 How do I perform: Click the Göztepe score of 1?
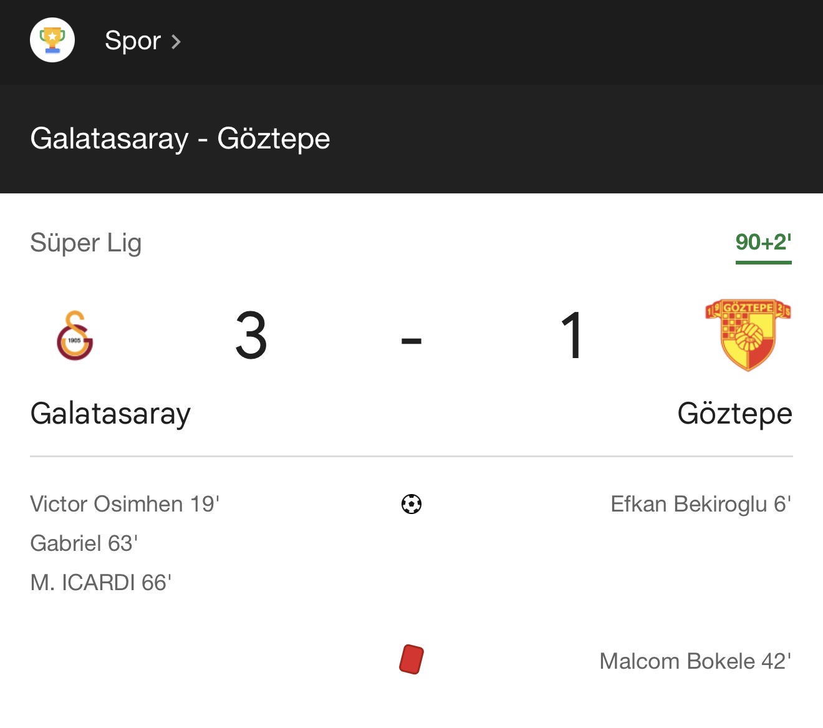point(572,337)
